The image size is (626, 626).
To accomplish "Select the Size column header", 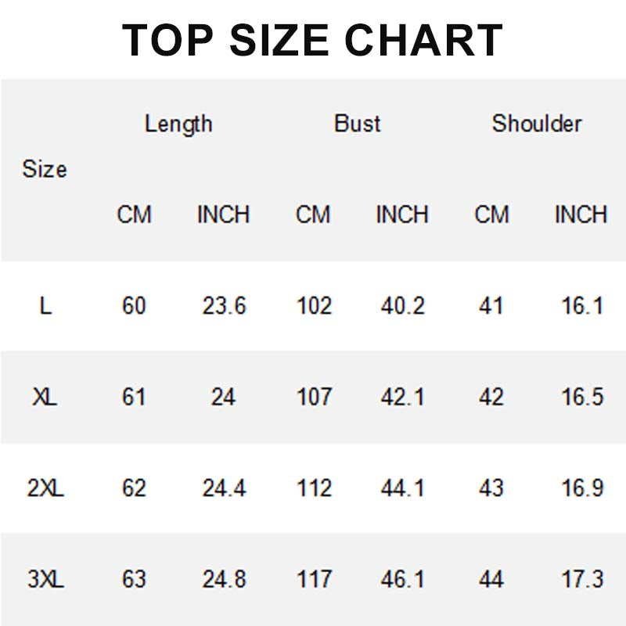I will coord(45,169).
